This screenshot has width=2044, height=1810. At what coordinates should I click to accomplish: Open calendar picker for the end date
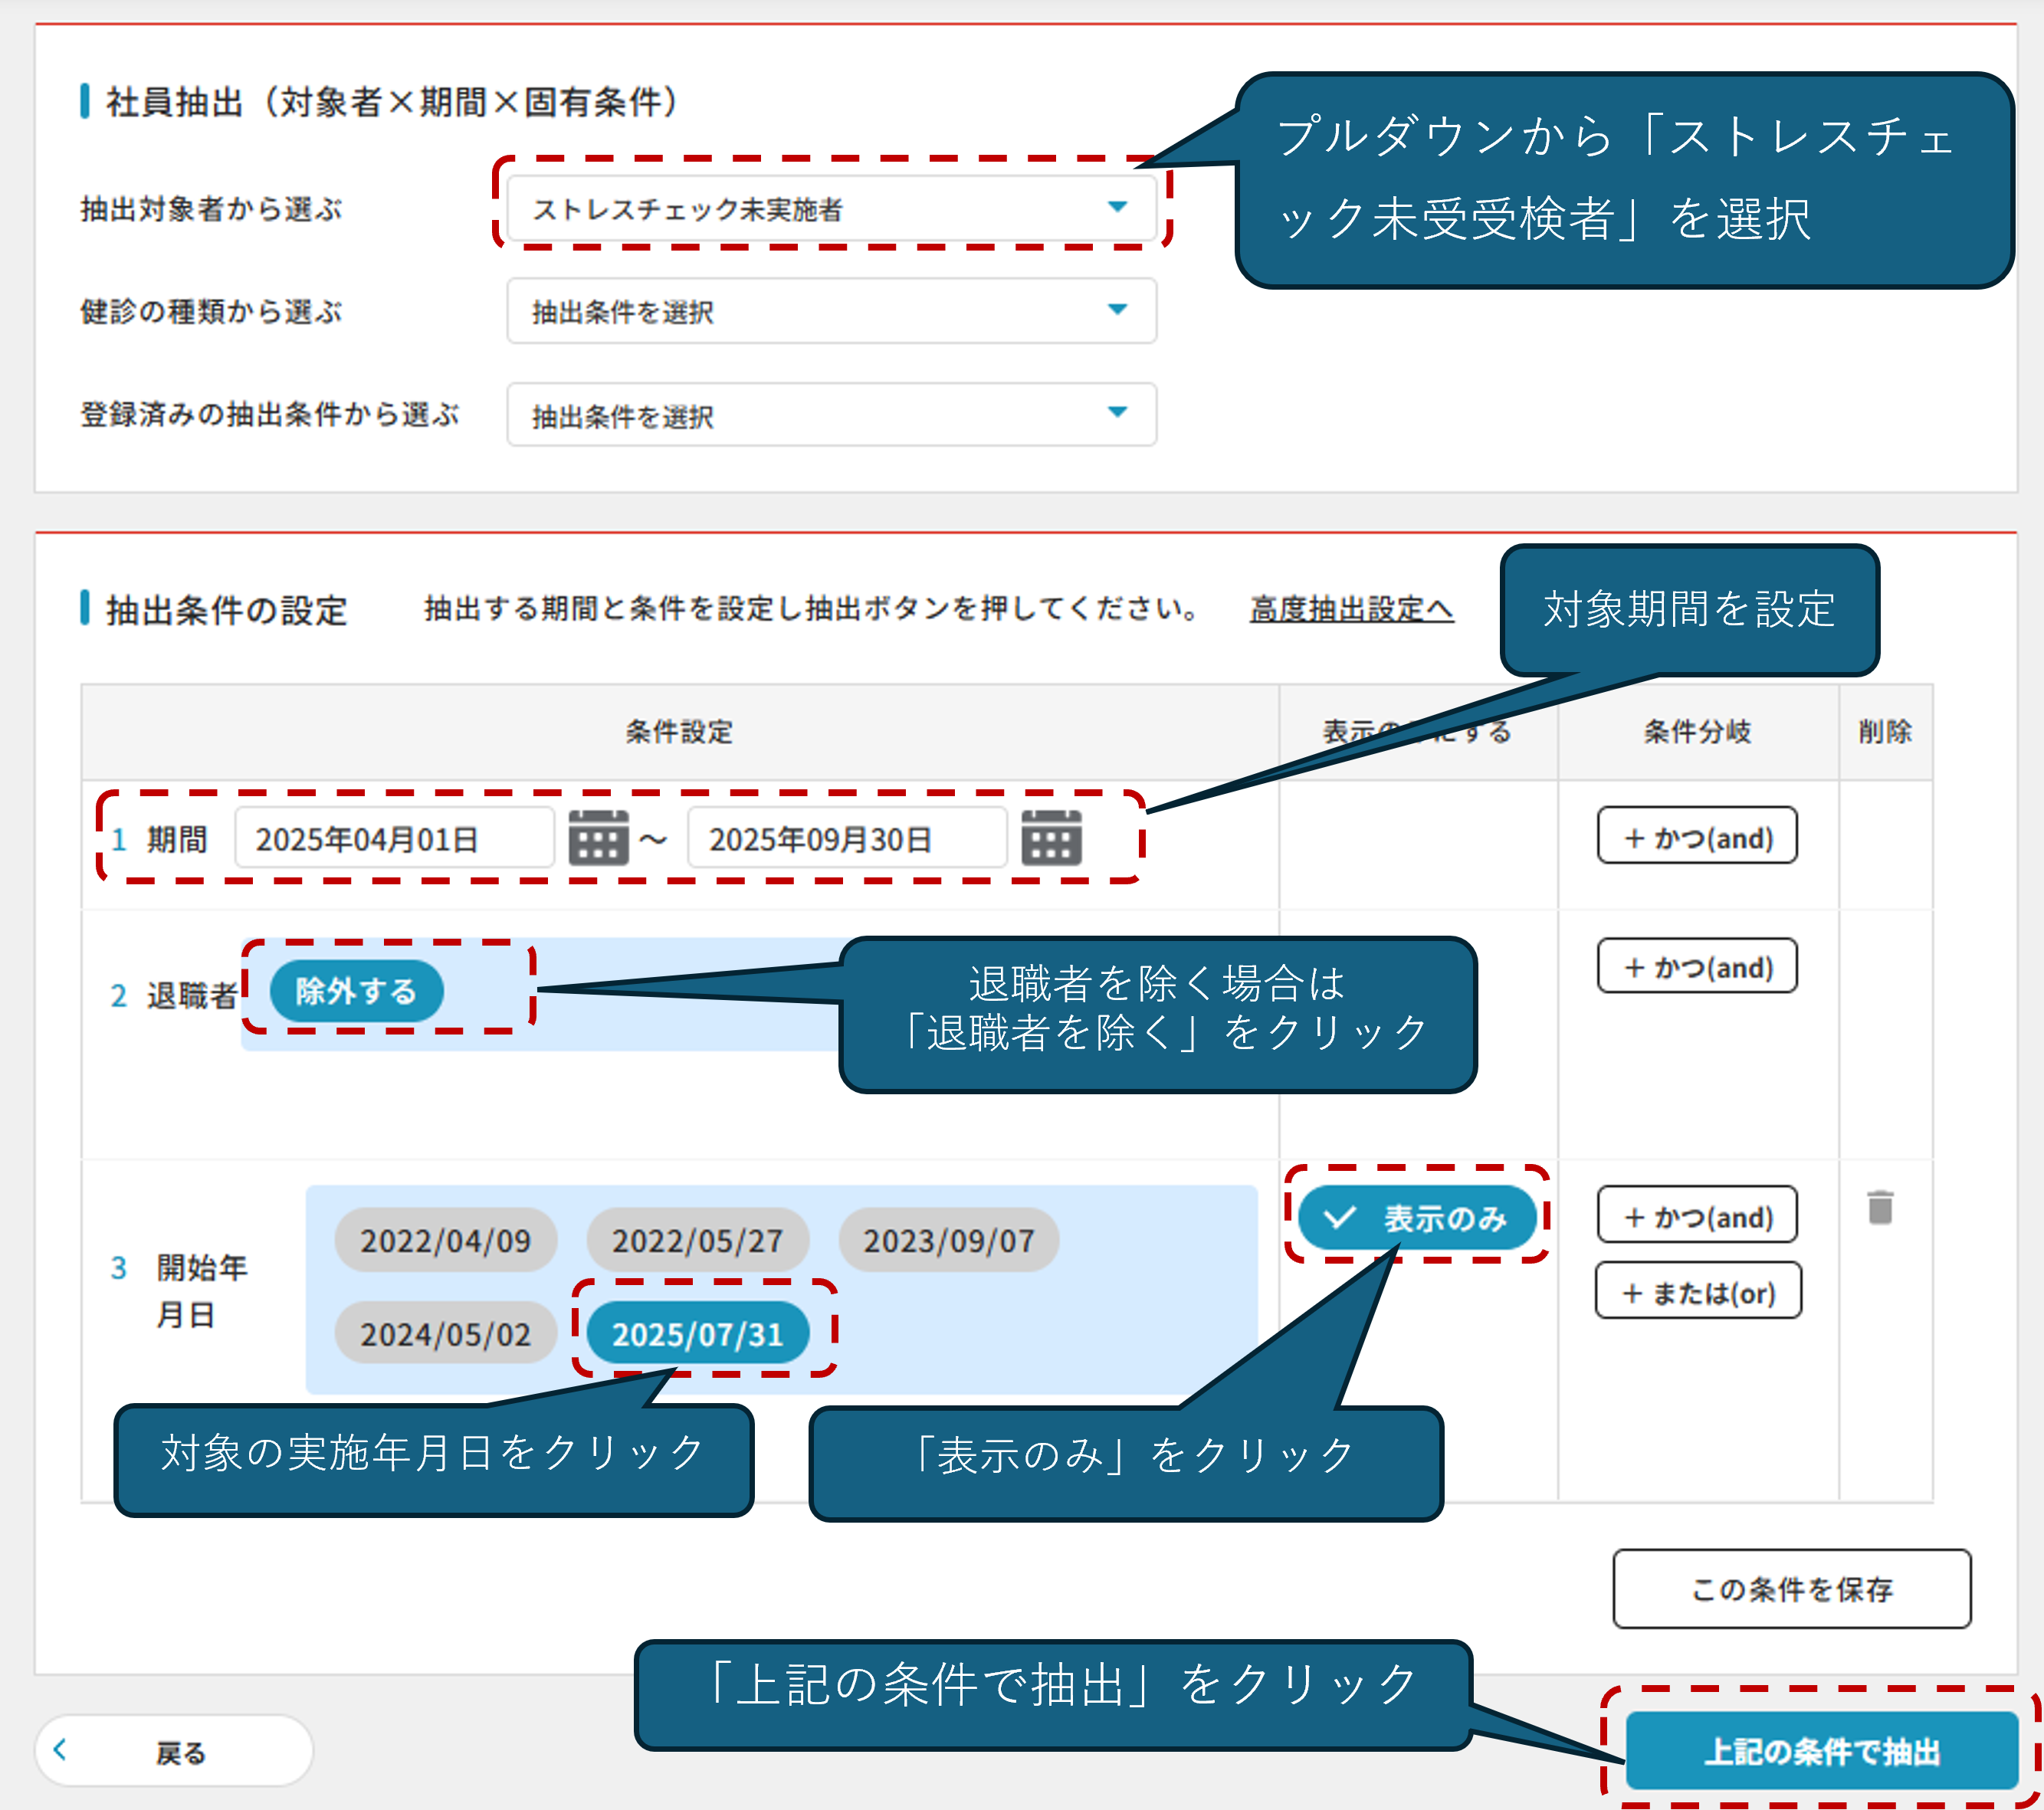(1051, 838)
